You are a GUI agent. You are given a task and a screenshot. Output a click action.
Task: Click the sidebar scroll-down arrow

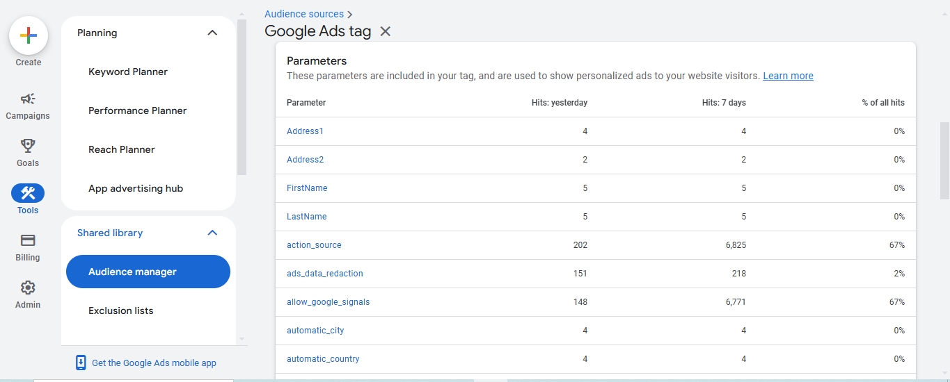click(242, 339)
